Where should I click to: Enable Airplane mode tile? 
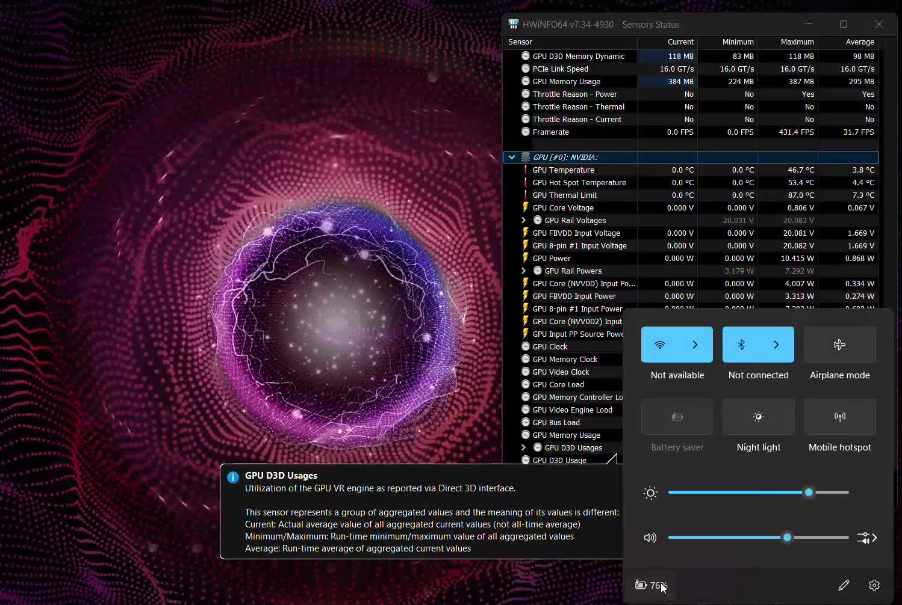click(839, 345)
